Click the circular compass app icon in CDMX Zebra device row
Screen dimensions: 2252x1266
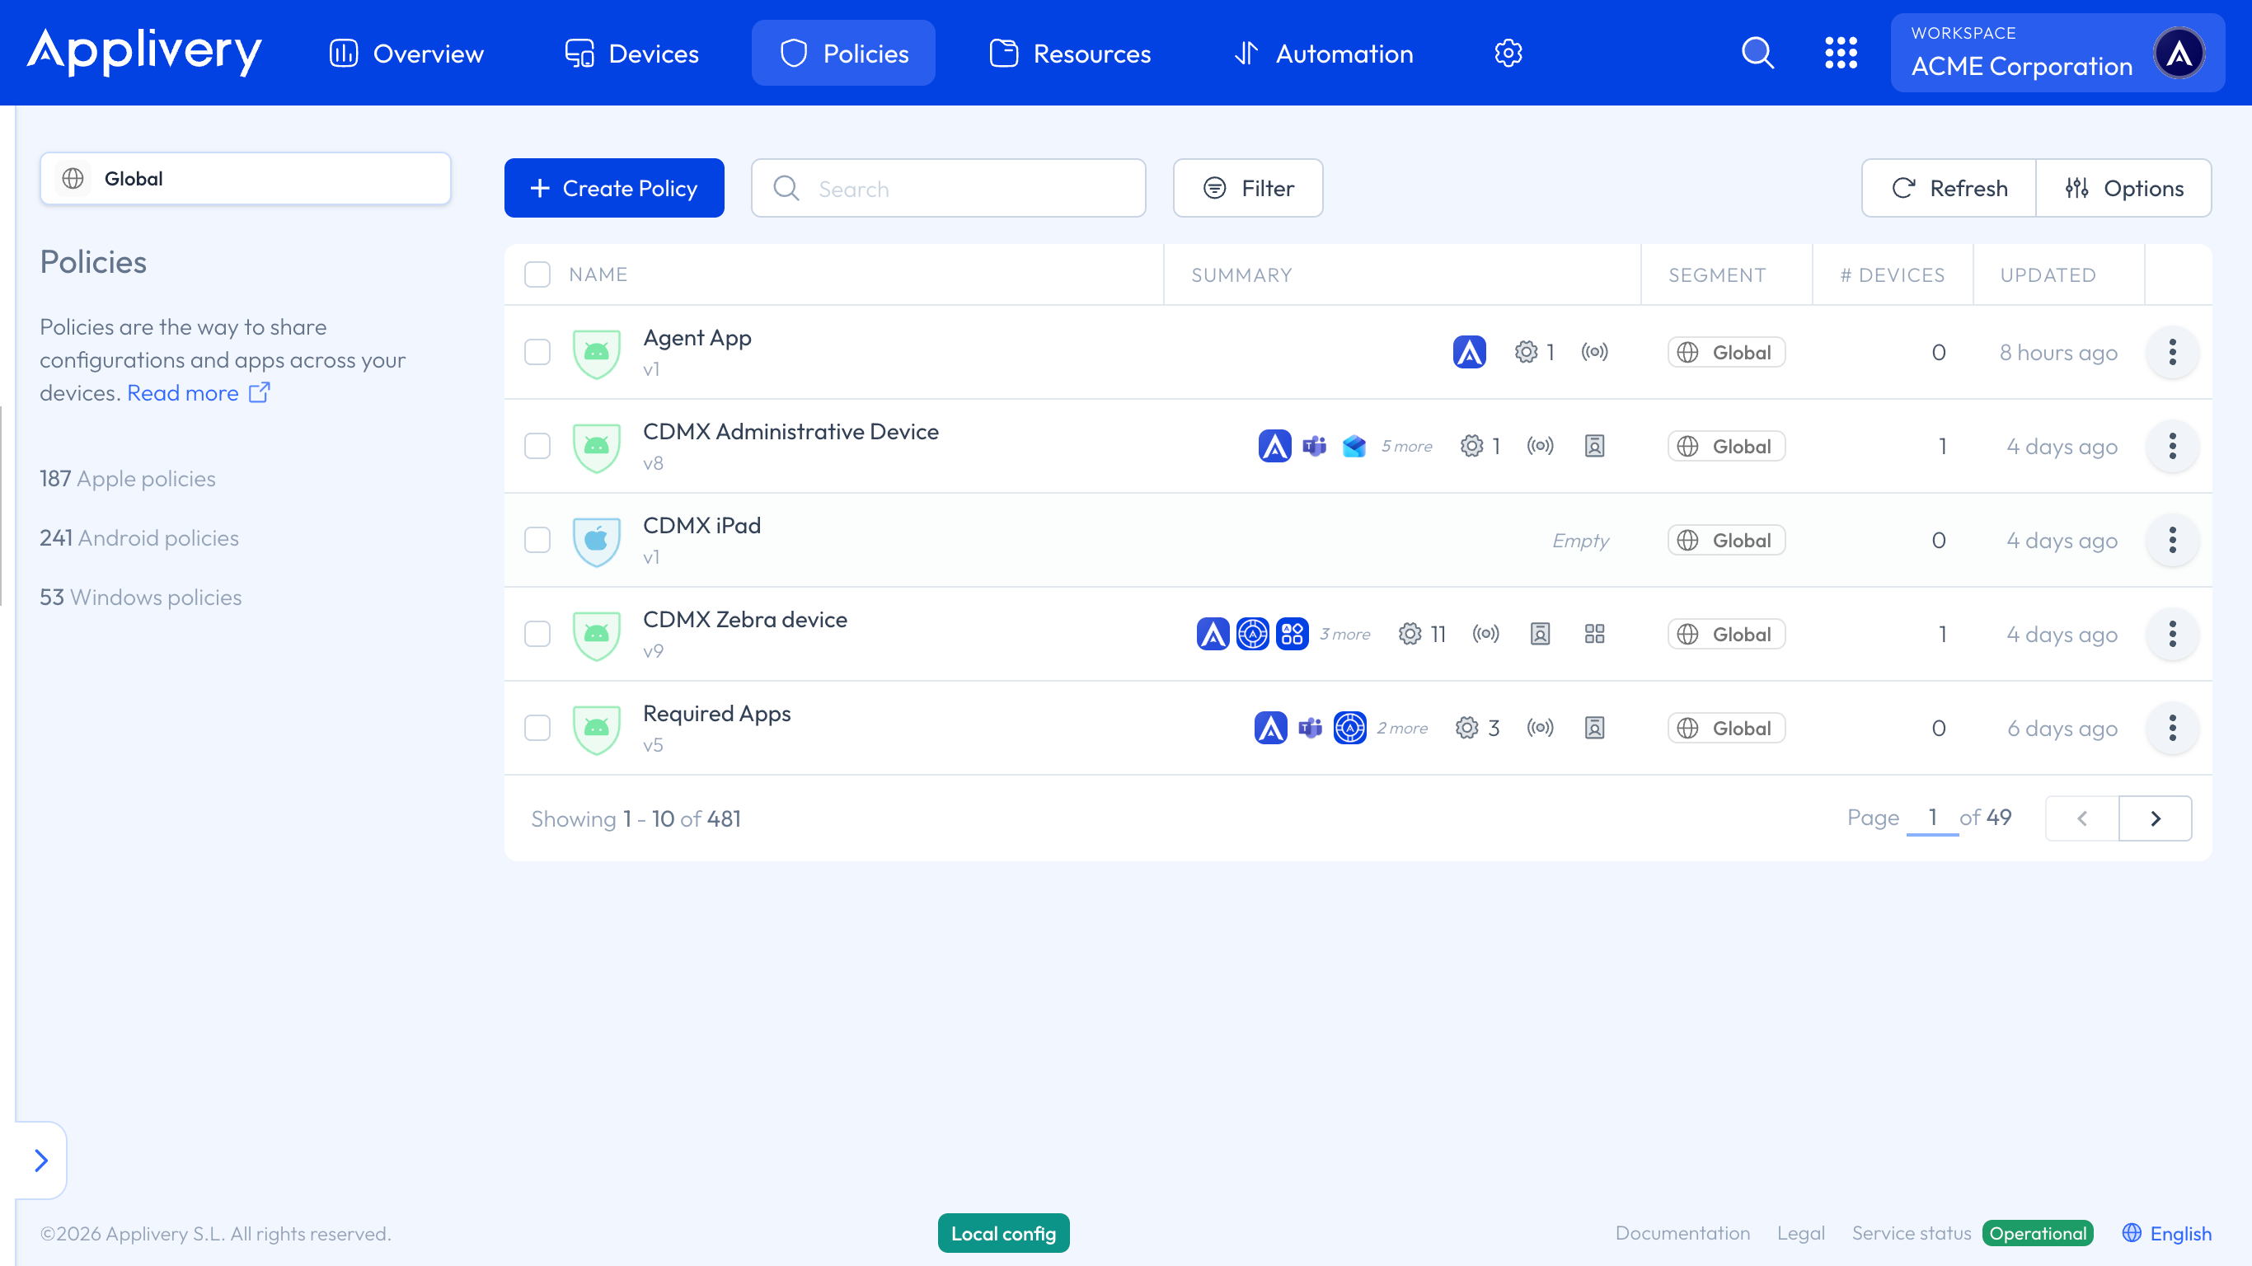(1252, 634)
